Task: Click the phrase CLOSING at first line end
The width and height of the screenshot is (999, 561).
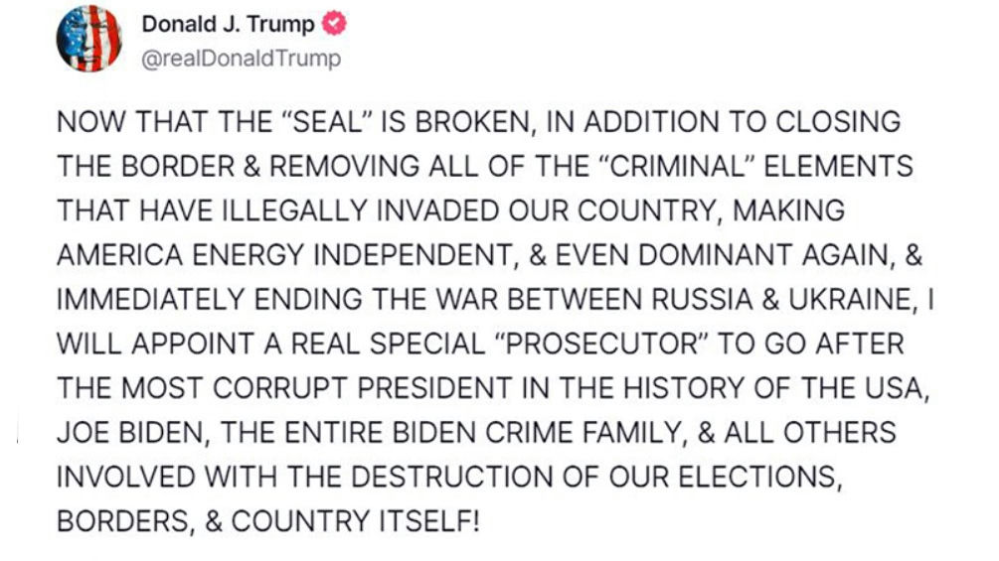Action: point(838,121)
